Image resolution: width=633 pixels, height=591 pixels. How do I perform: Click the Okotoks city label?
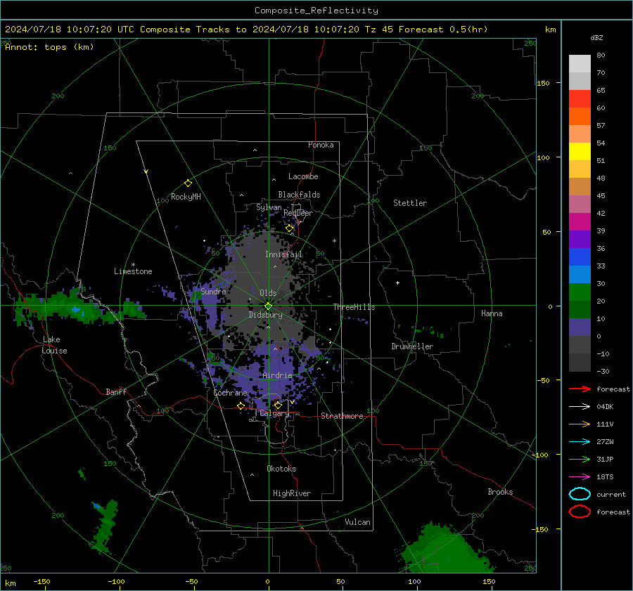click(x=281, y=469)
